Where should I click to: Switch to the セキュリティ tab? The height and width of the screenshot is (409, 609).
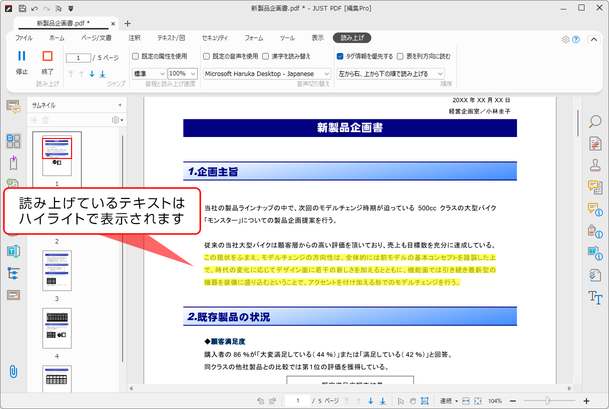click(215, 38)
